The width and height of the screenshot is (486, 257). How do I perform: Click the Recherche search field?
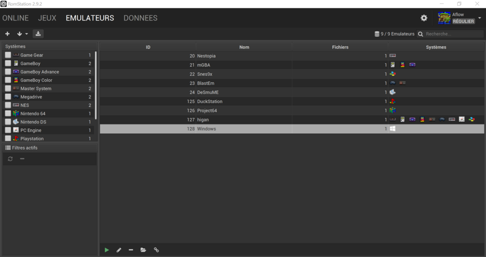(452, 34)
